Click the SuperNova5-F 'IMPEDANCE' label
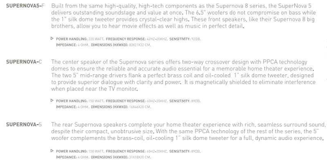Image resolution: width=327 pixels, height=162 pixels. tap(67, 45)
